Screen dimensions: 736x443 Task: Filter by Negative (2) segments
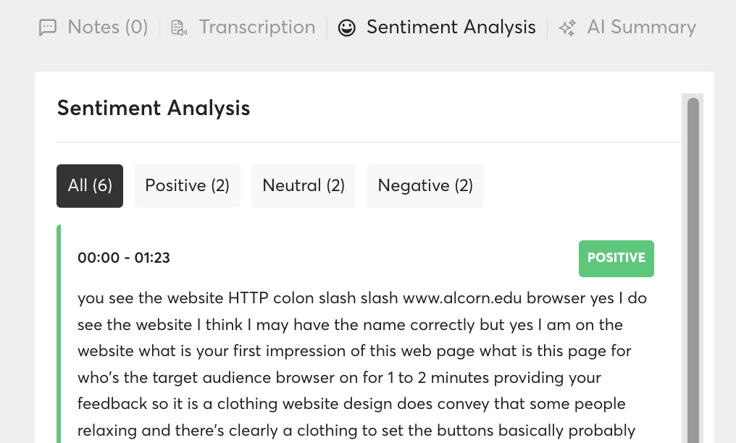[x=425, y=186]
